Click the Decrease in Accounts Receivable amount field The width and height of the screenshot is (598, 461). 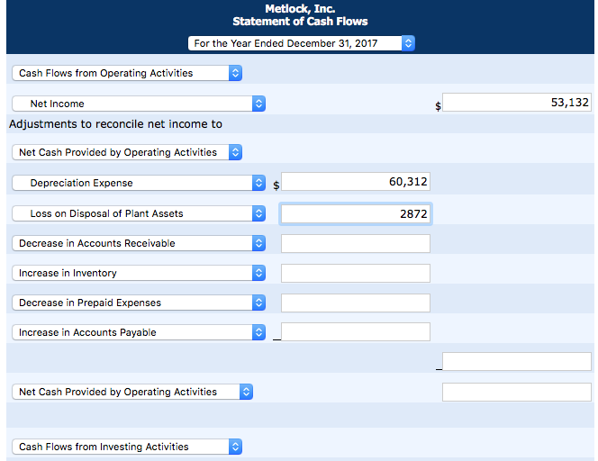(x=356, y=243)
